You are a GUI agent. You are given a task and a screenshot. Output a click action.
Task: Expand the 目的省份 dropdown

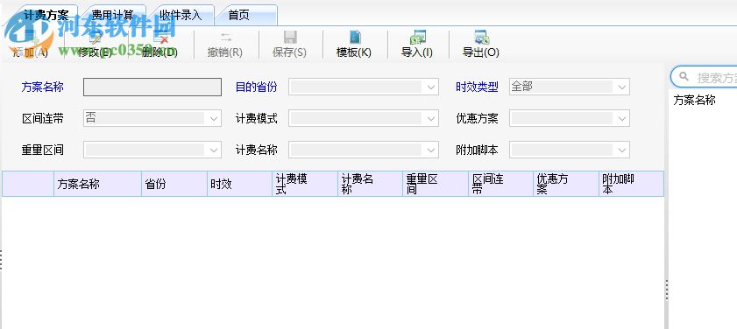(x=431, y=87)
